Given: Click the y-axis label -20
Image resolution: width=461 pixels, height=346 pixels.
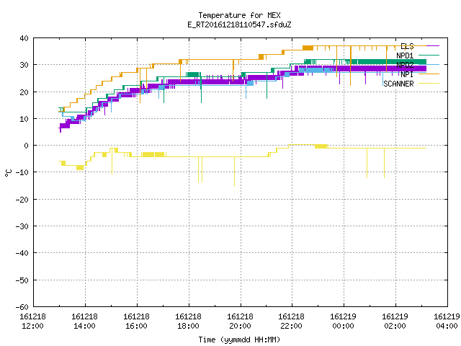Looking at the screenshot, I should pos(22,200).
